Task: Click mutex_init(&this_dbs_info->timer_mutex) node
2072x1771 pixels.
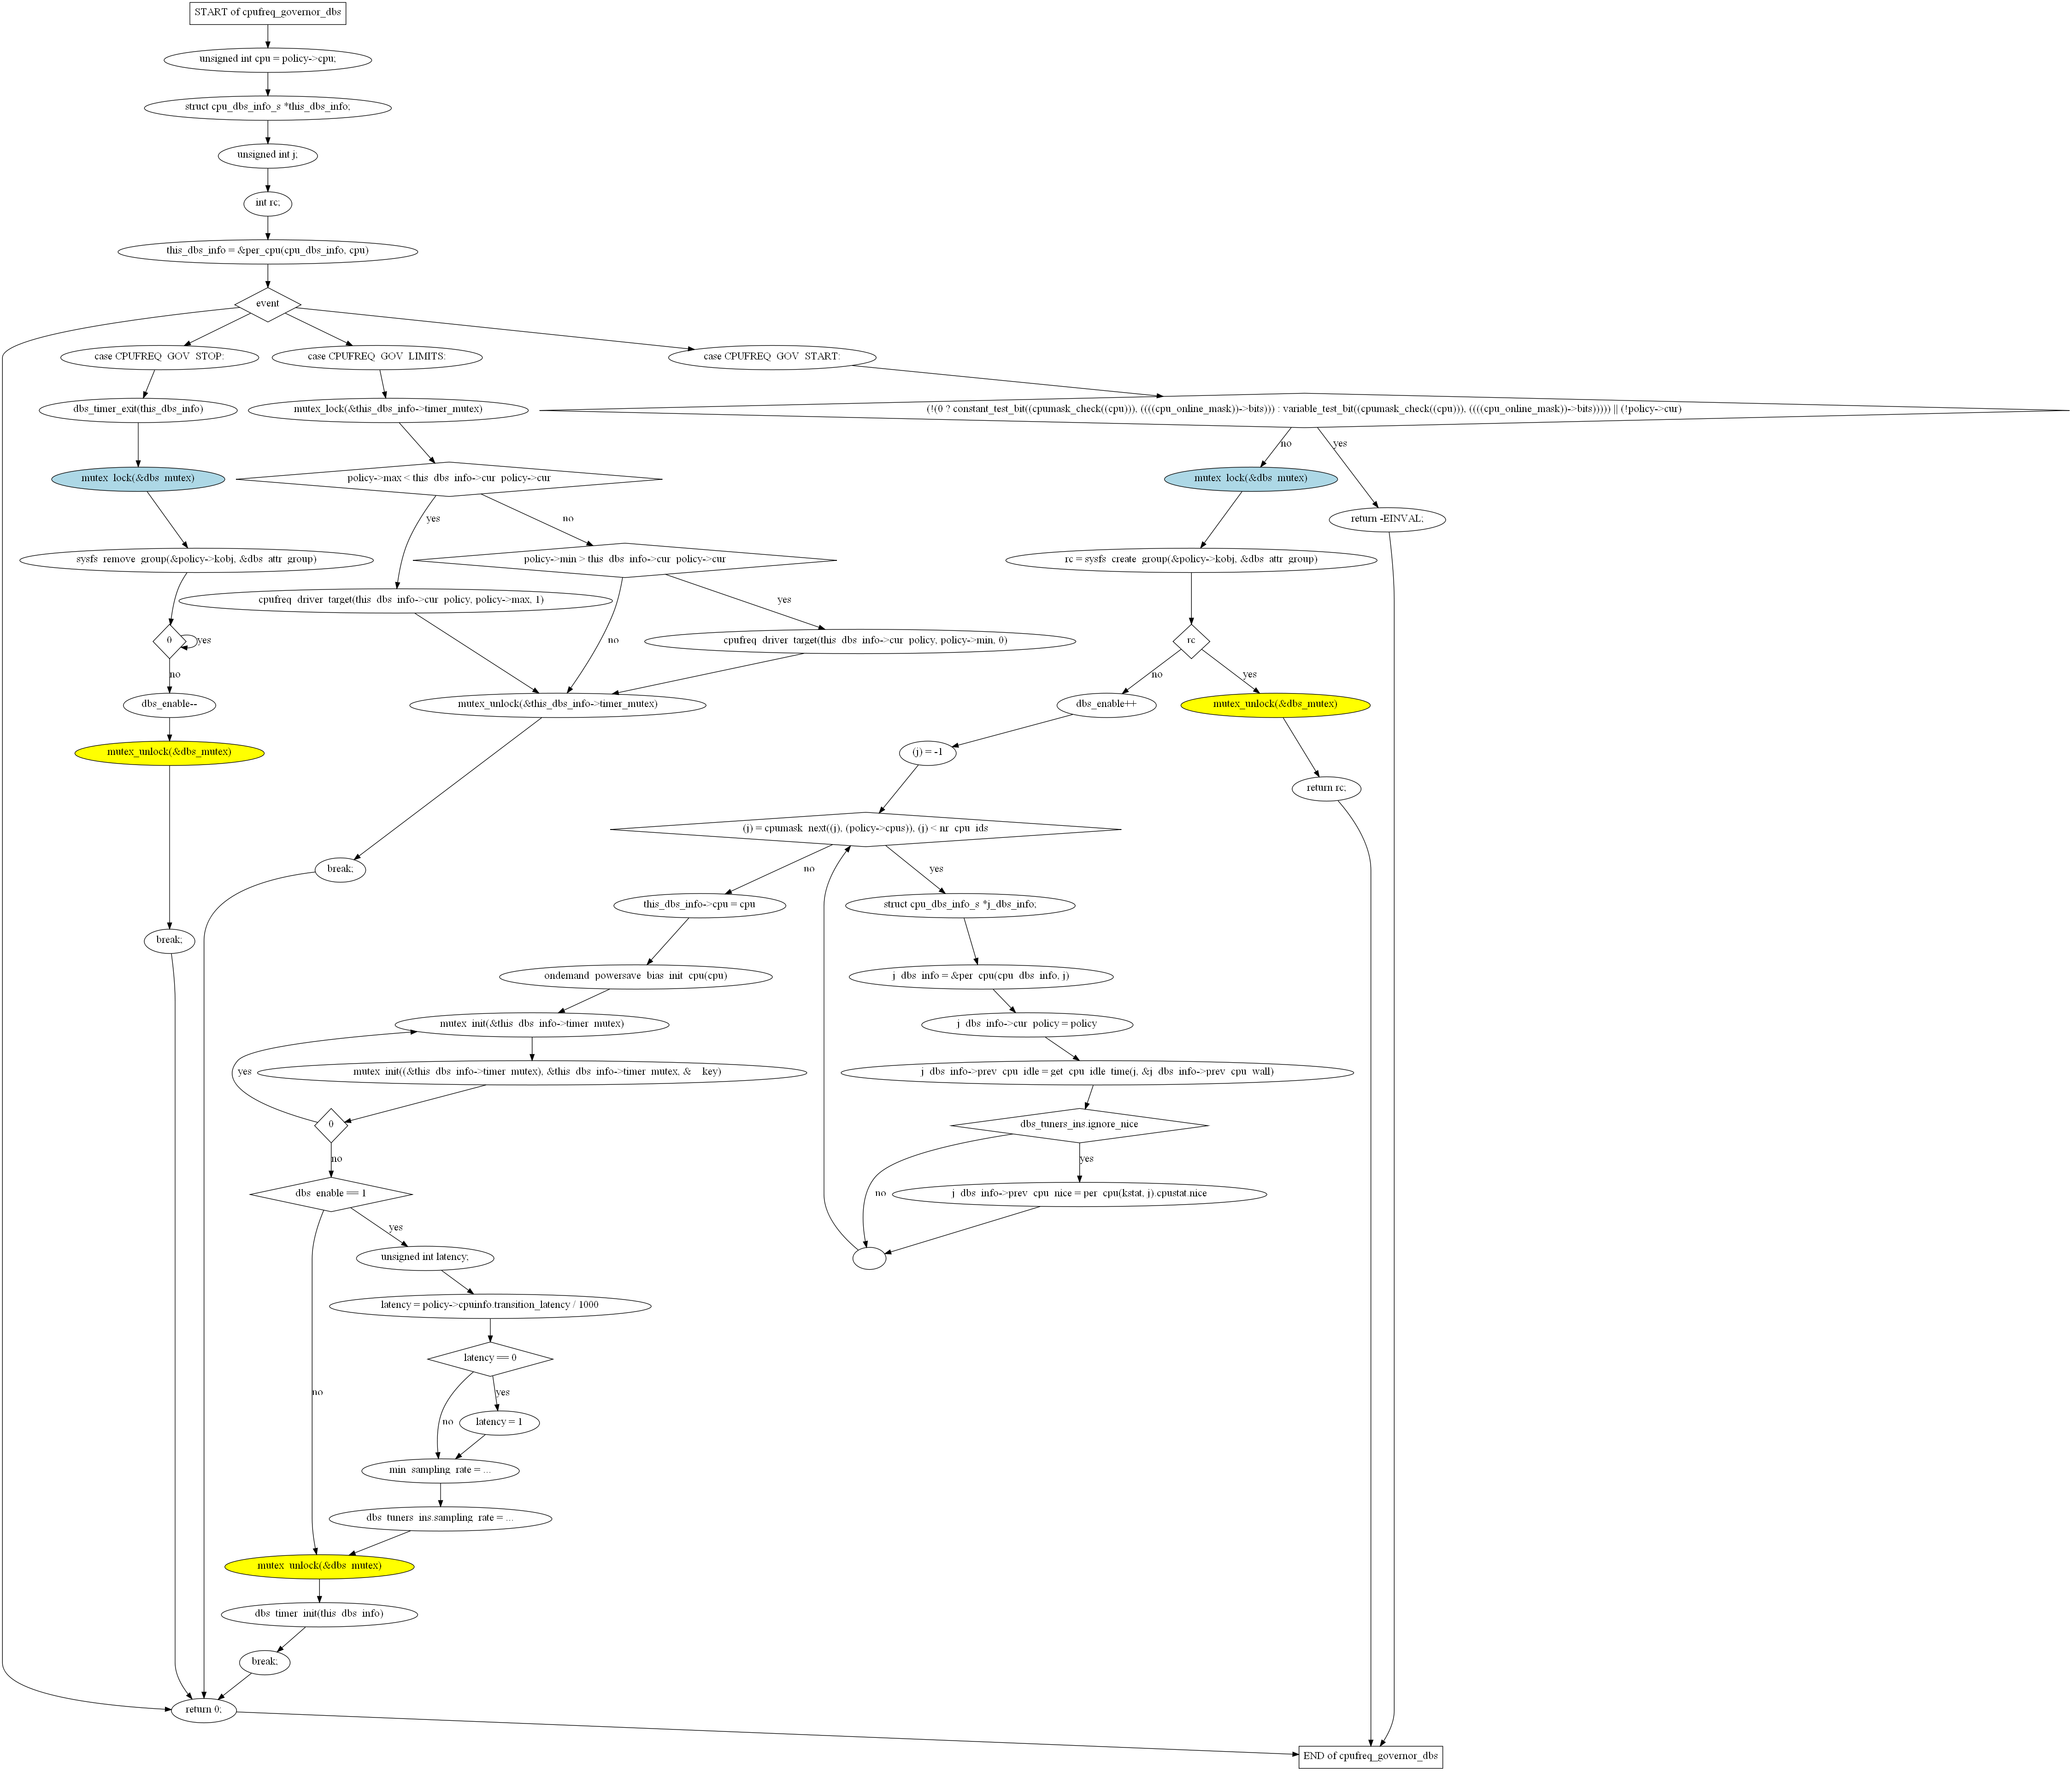Action: (532, 1025)
